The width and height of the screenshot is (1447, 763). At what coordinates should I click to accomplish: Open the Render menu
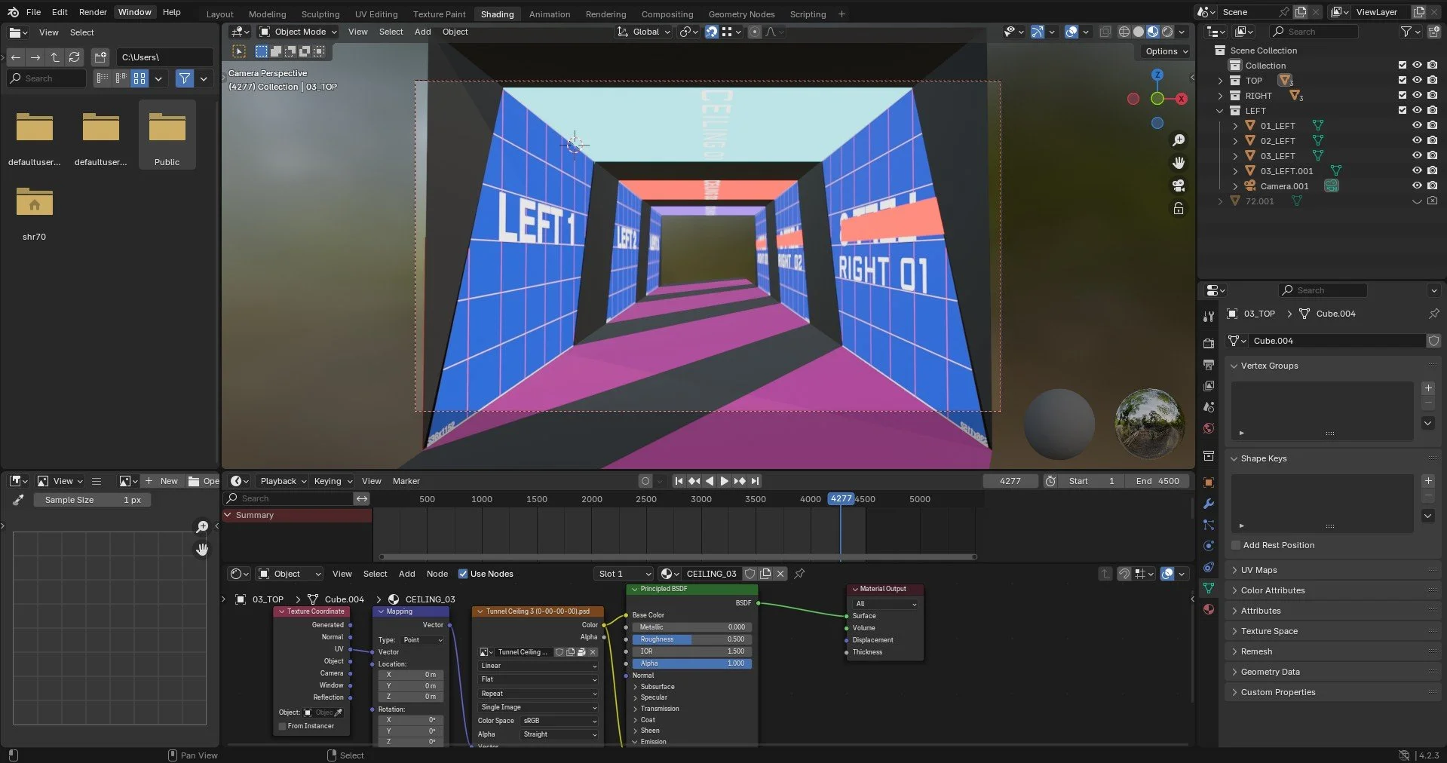[93, 12]
